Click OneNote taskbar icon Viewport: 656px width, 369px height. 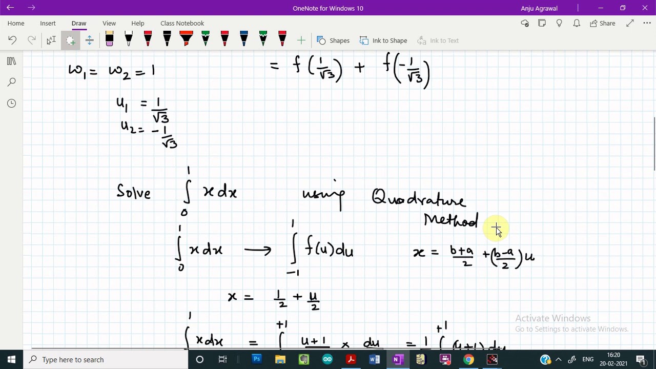tap(397, 359)
